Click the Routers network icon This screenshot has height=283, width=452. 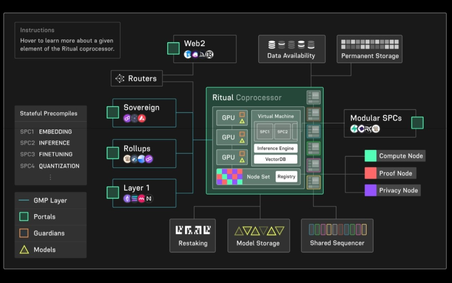120,79
